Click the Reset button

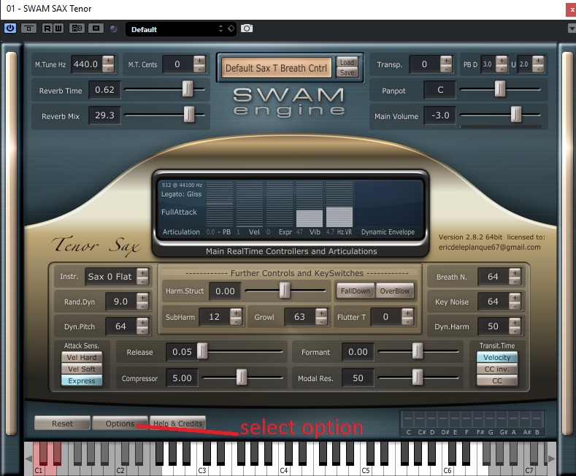62,423
